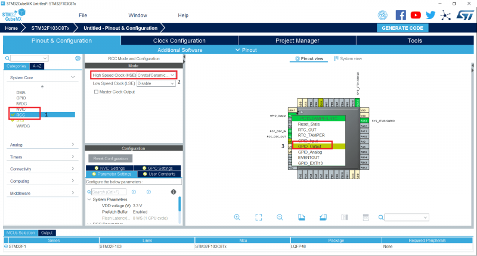This screenshot has height=256, width=477.
Task: Switch to System view
Action: click(x=348, y=58)
